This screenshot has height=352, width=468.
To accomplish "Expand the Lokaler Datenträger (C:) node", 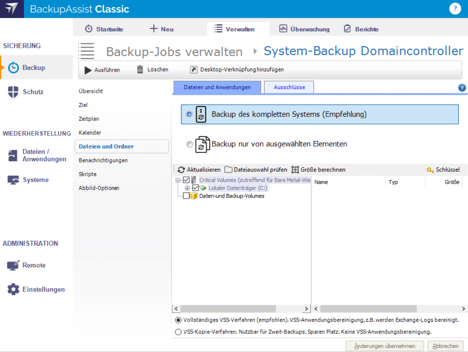I will (187, 188).
